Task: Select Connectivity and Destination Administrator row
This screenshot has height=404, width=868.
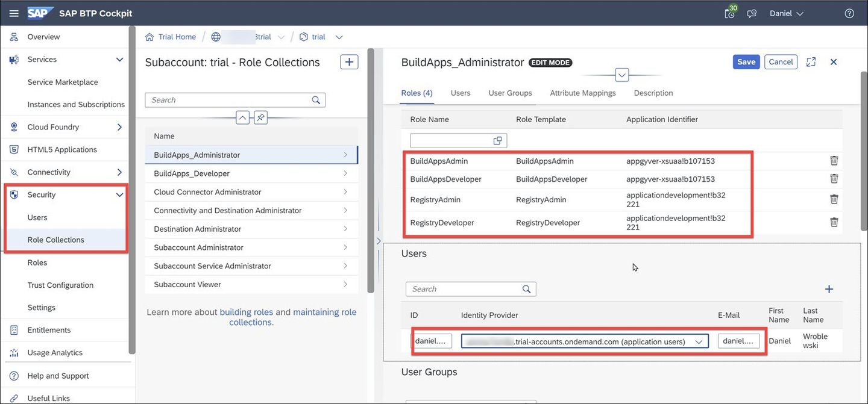Action: click(251, 211)
